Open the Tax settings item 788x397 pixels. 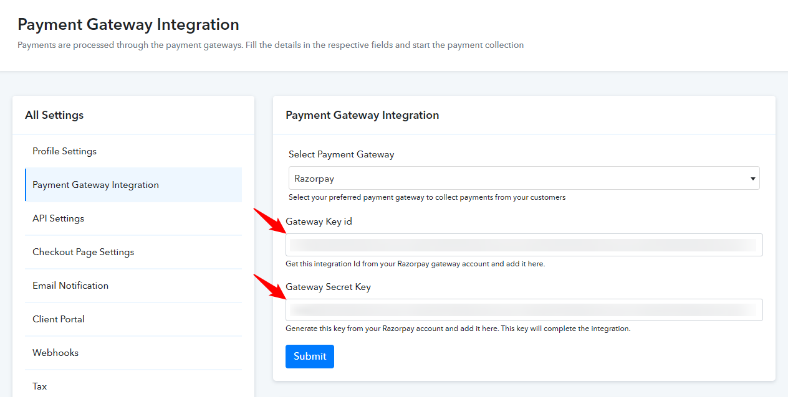click(40, 386)
